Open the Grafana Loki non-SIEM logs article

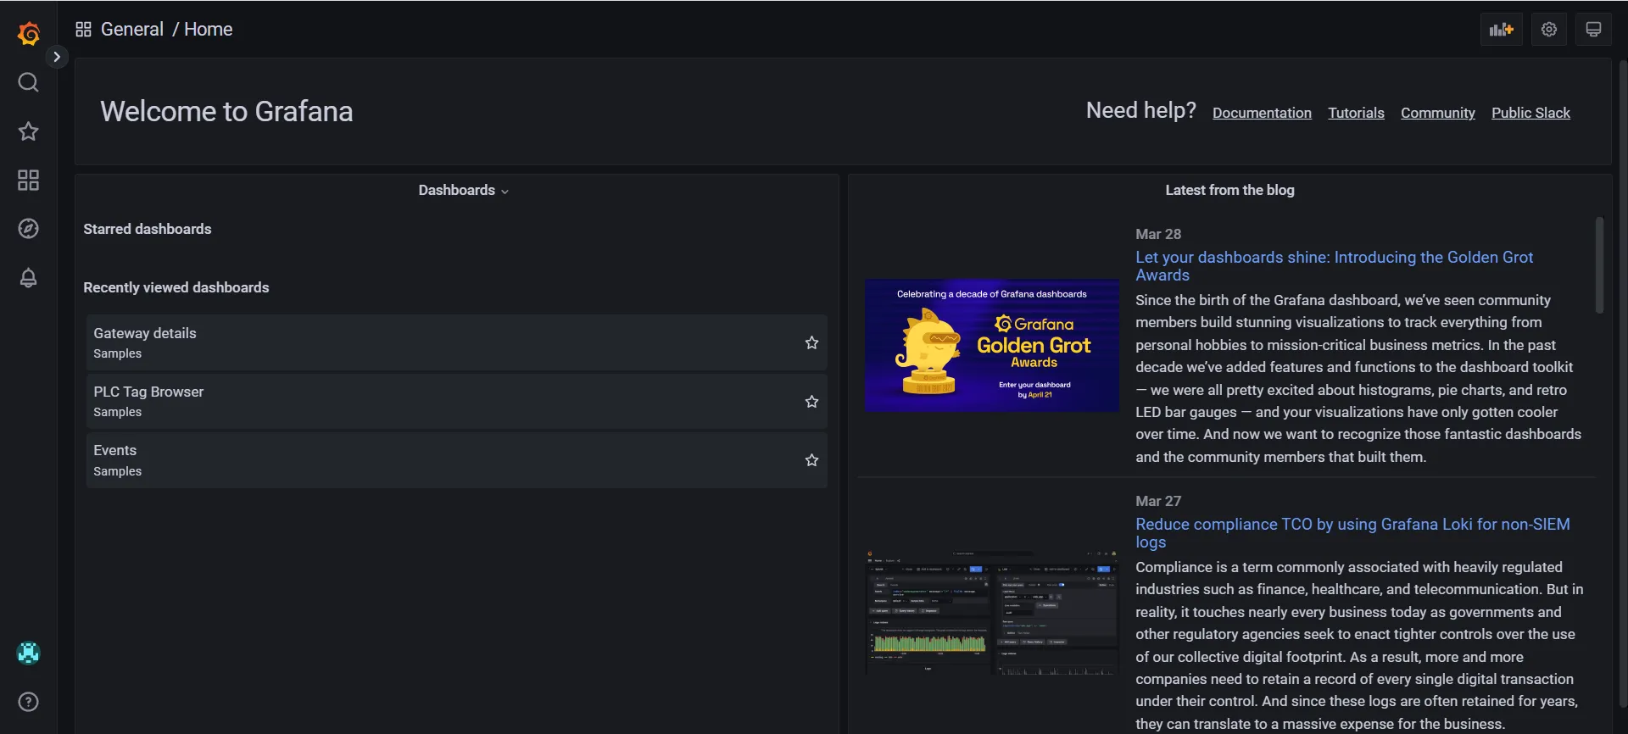(x=1352, y=533)
